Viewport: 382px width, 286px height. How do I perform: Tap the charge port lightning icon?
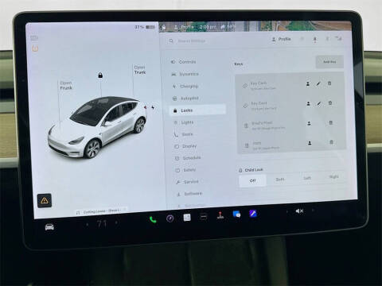click(153, 107)
